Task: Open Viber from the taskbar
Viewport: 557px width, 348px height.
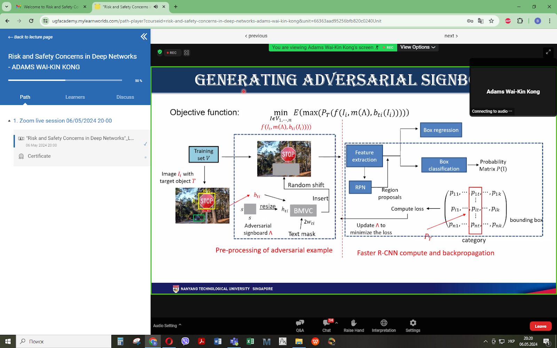Action: click(x=185, y=341)
